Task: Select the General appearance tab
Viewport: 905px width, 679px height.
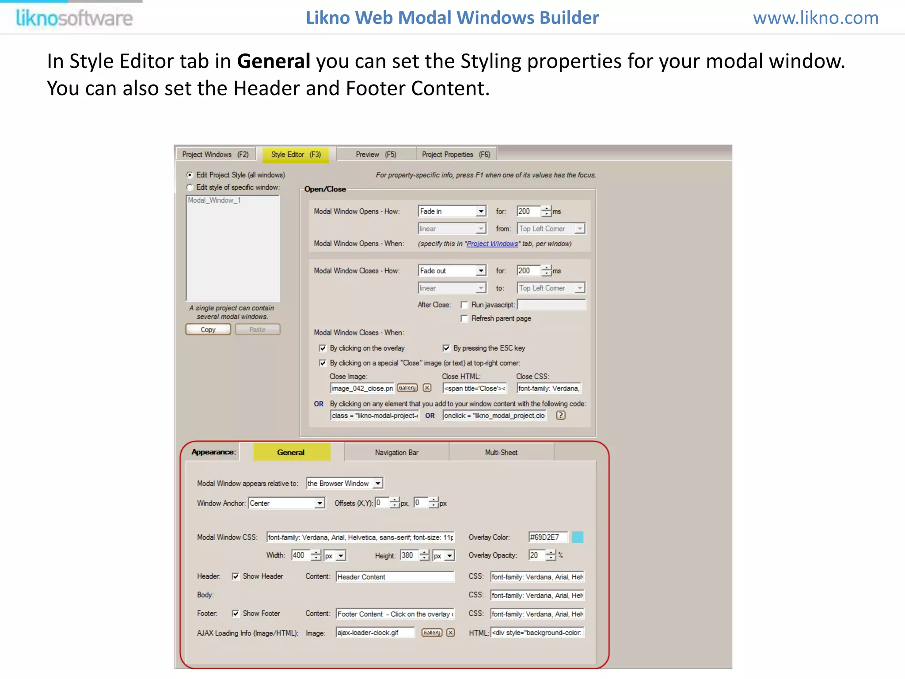Action: 292,452
